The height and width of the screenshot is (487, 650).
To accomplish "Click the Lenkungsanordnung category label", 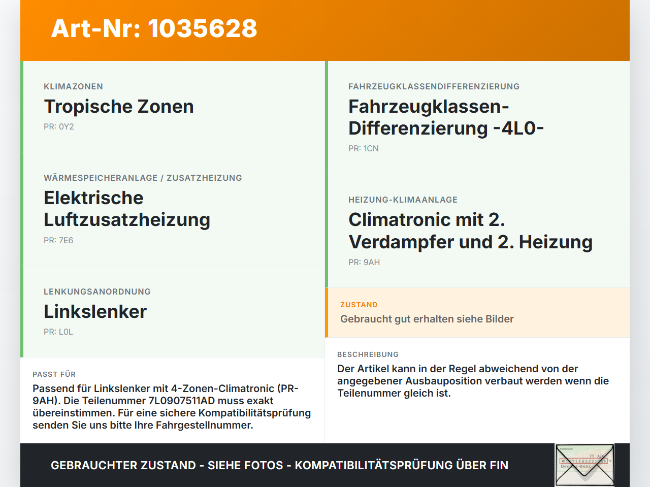I will [97, 291].
